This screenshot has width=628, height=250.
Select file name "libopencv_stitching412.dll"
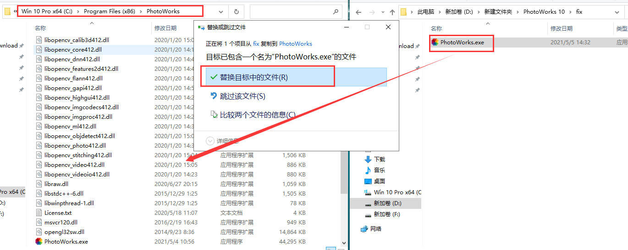pyautogui.click(x=78, y=155)
